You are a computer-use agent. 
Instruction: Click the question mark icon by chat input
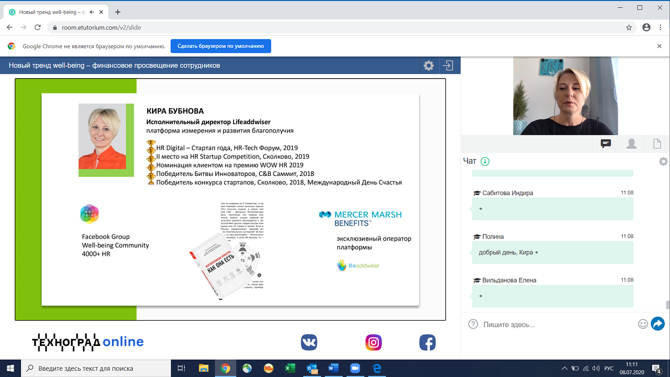click(x=473, y=324)
